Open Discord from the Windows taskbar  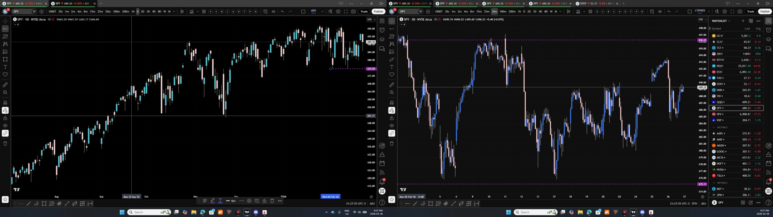[x=256, y=212]
